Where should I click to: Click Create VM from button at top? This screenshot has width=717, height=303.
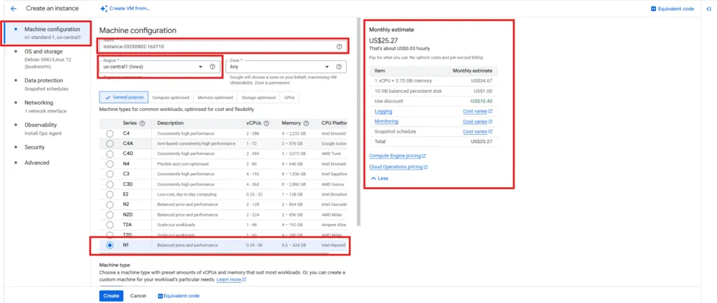click(125, 8)
